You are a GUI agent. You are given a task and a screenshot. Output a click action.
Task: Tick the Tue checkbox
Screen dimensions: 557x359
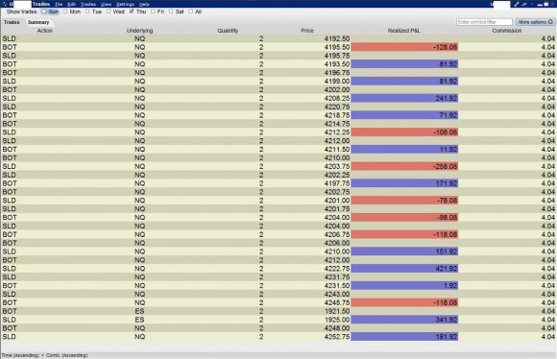87,12
